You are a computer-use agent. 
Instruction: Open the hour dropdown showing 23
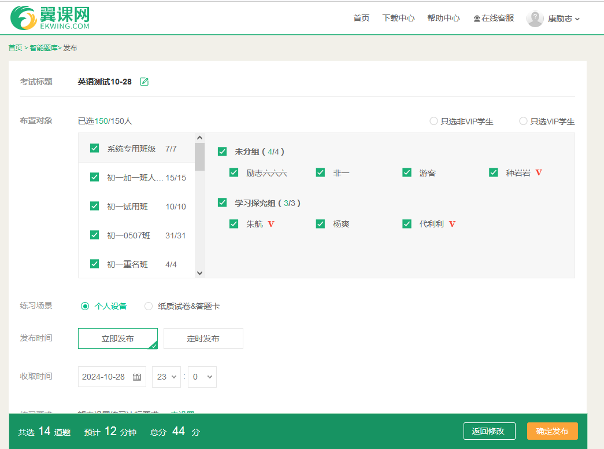(166, 377)
